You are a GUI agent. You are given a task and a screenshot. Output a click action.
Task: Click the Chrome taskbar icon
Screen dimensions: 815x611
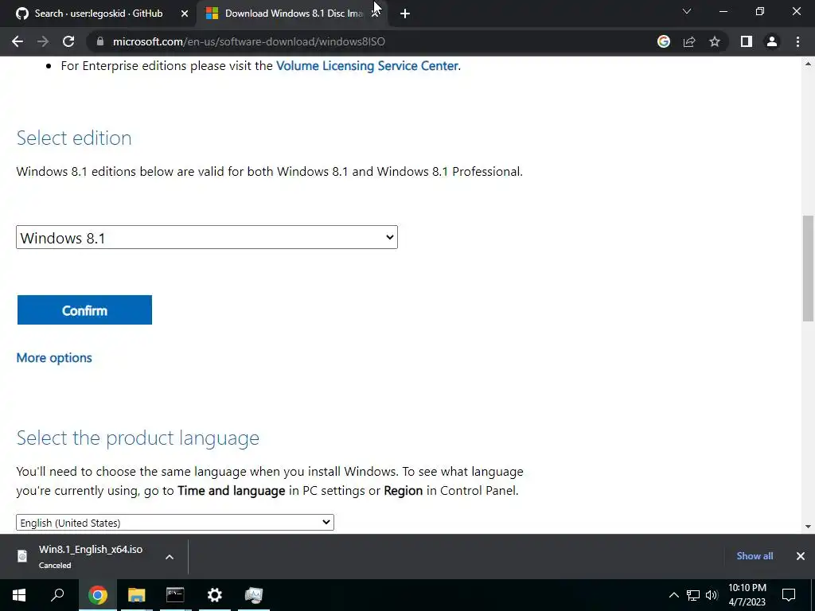pyautogui.click(x=97, y=595)
